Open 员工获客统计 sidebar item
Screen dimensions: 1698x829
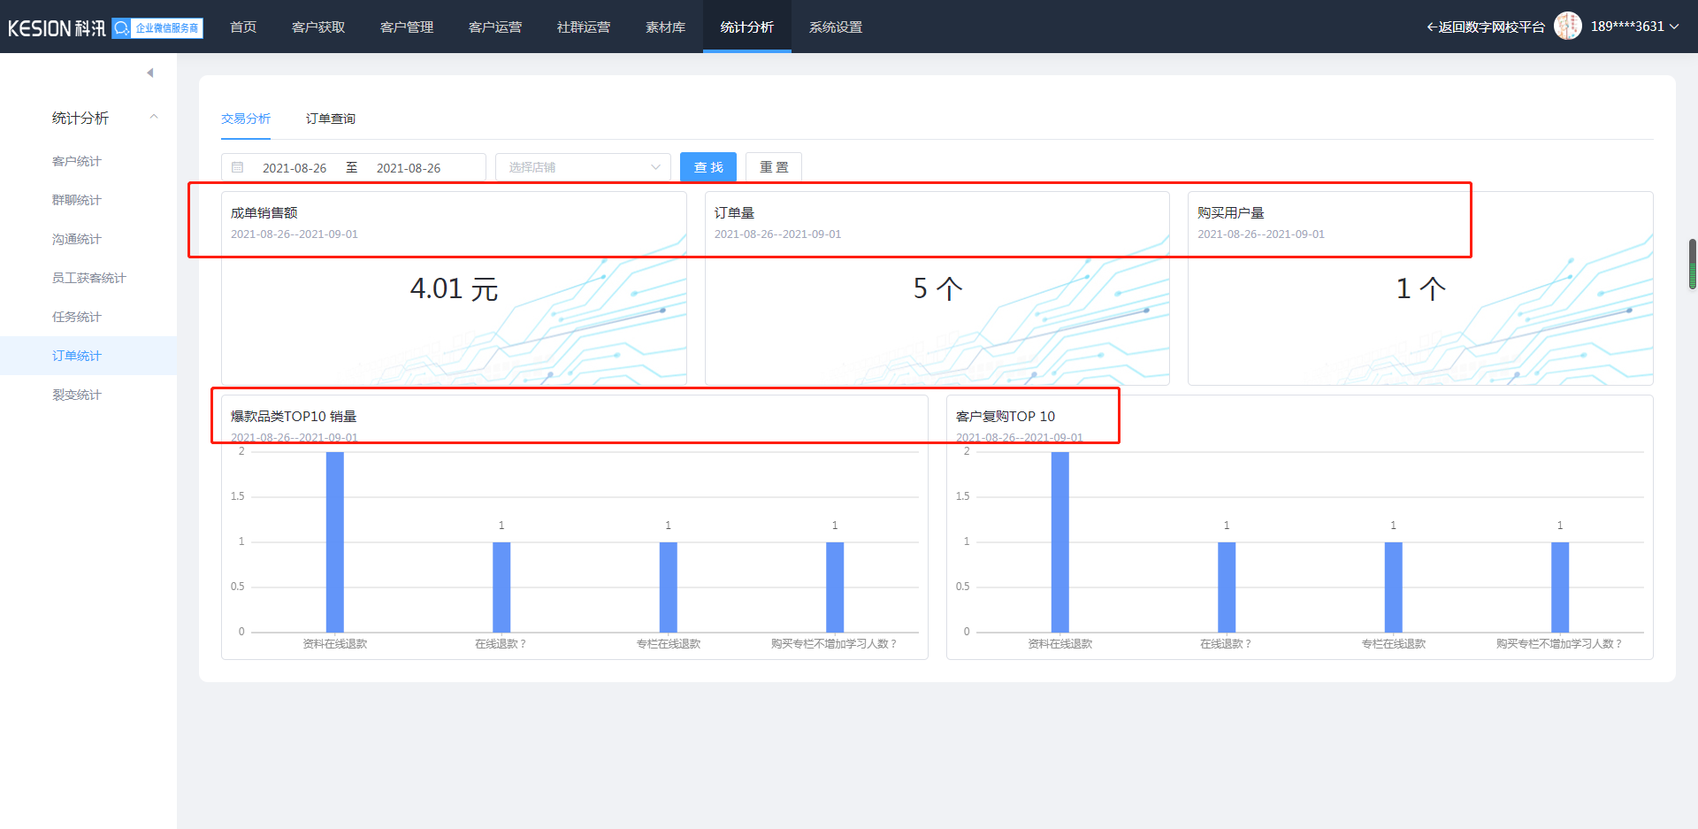[88, 278]
